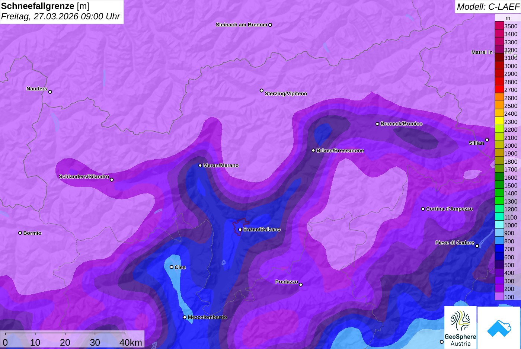
Task: Click the Modell: C-LAEF label
Action: [488, 6]
